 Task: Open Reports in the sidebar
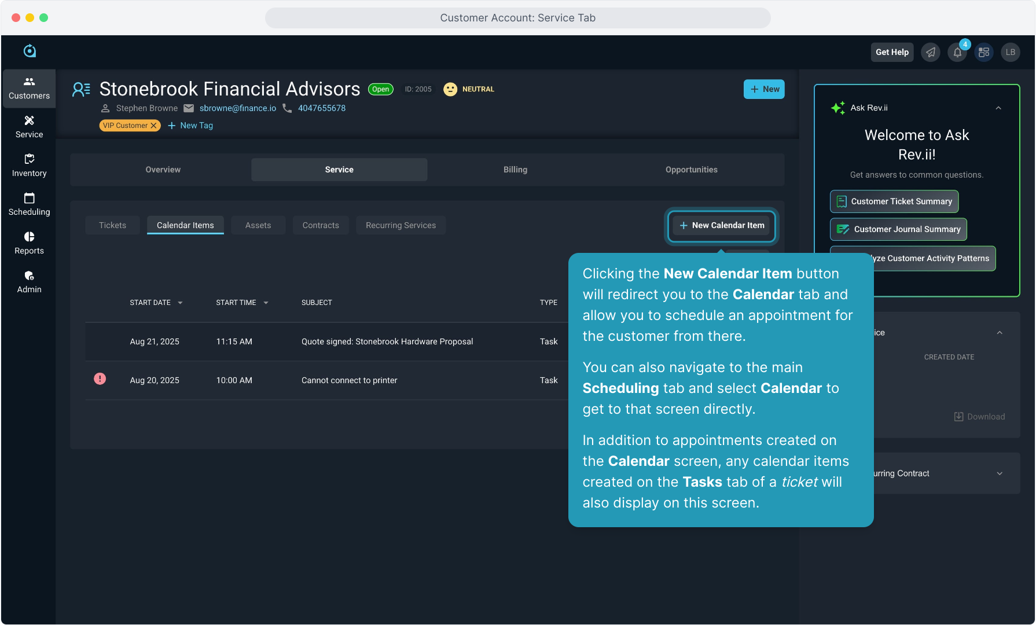(29, 243)
